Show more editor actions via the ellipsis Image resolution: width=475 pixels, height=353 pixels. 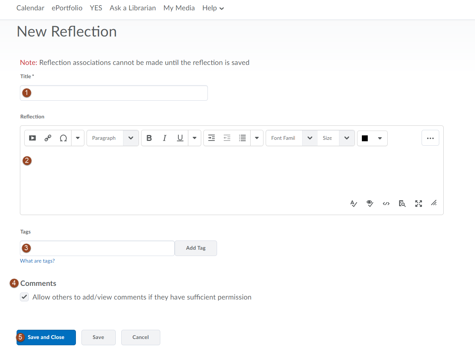pos(430,138)
